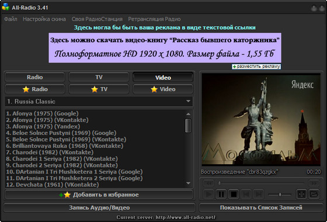Stop the video playback
This screenshot has height=222, width=327.
tap(234, 194)
